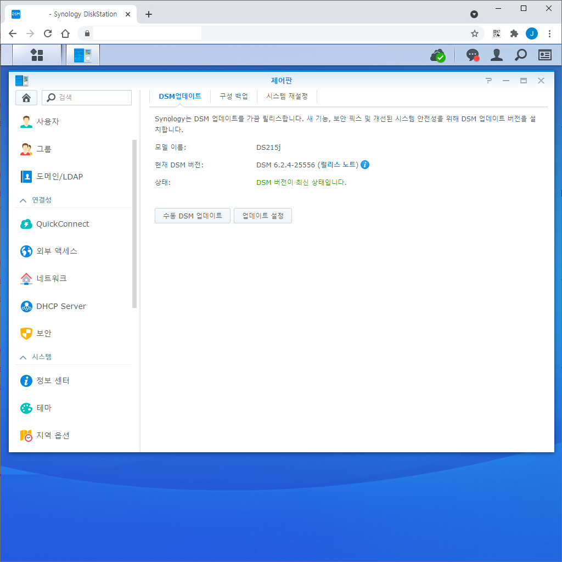Screen dimensions: 562x562
Task: Open Chrome three-dot menu
Action: coord(549,33)
